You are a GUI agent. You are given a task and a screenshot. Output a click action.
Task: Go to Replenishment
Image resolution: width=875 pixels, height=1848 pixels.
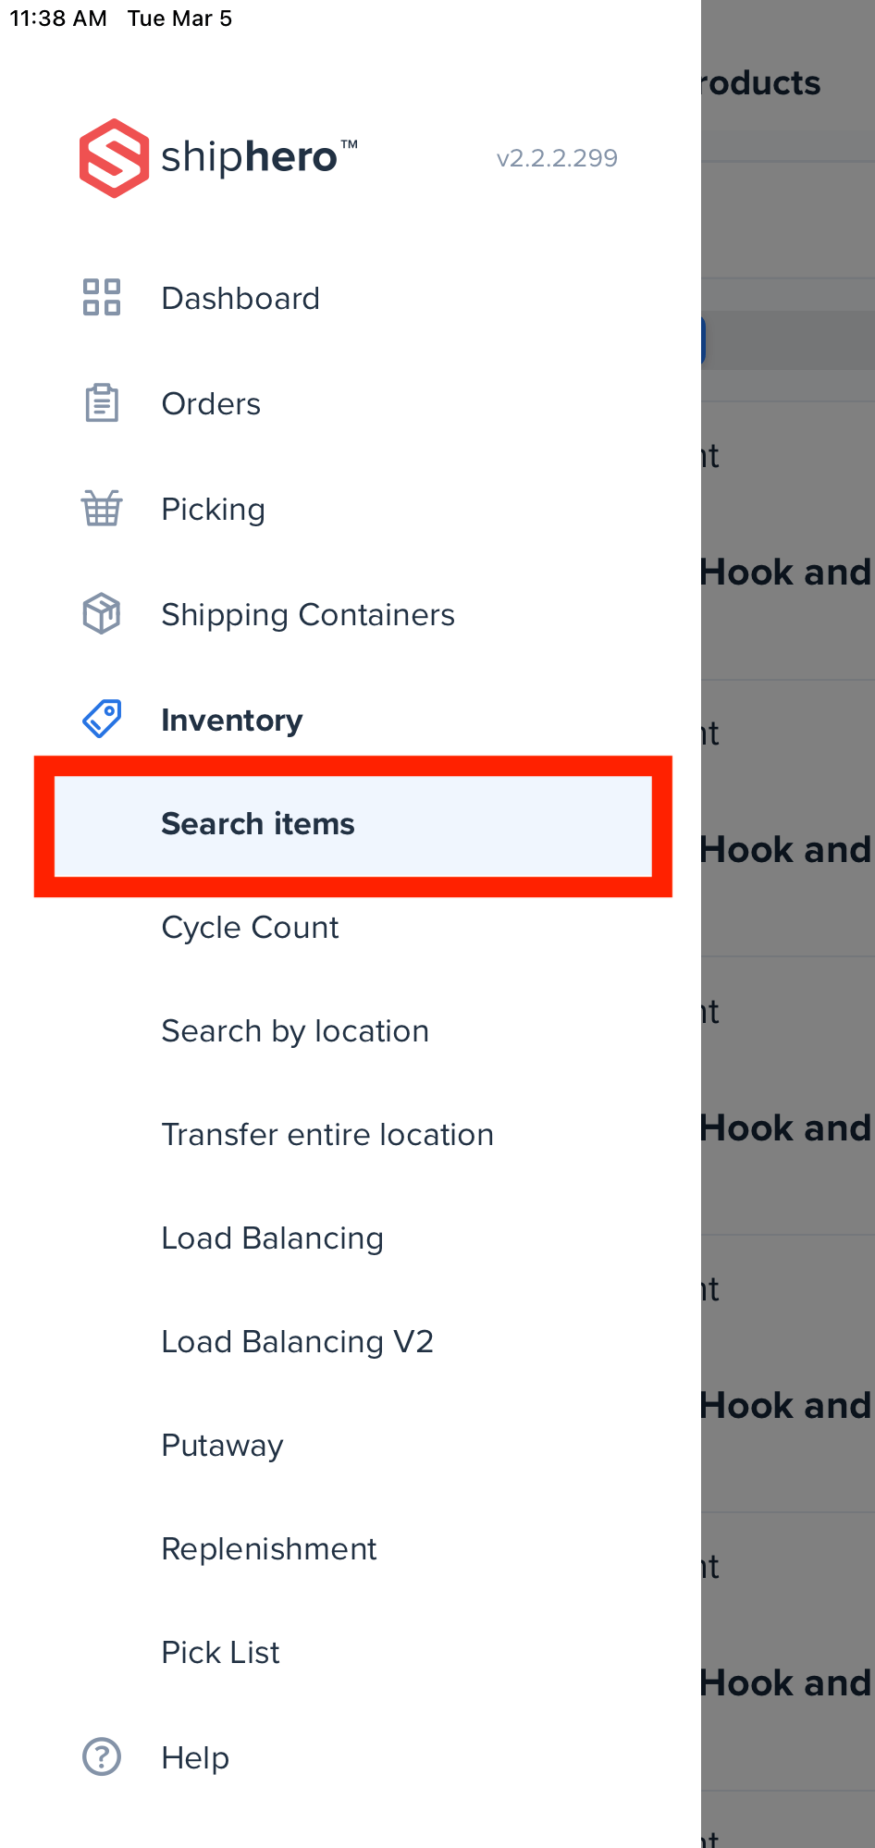268,1549
